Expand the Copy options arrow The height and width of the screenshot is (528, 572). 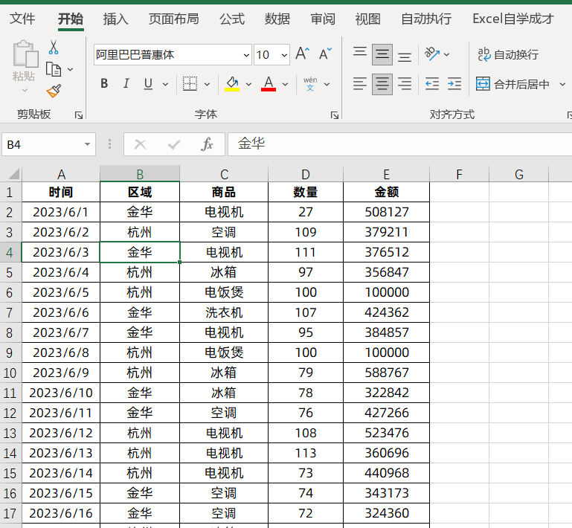coord(71,69)
